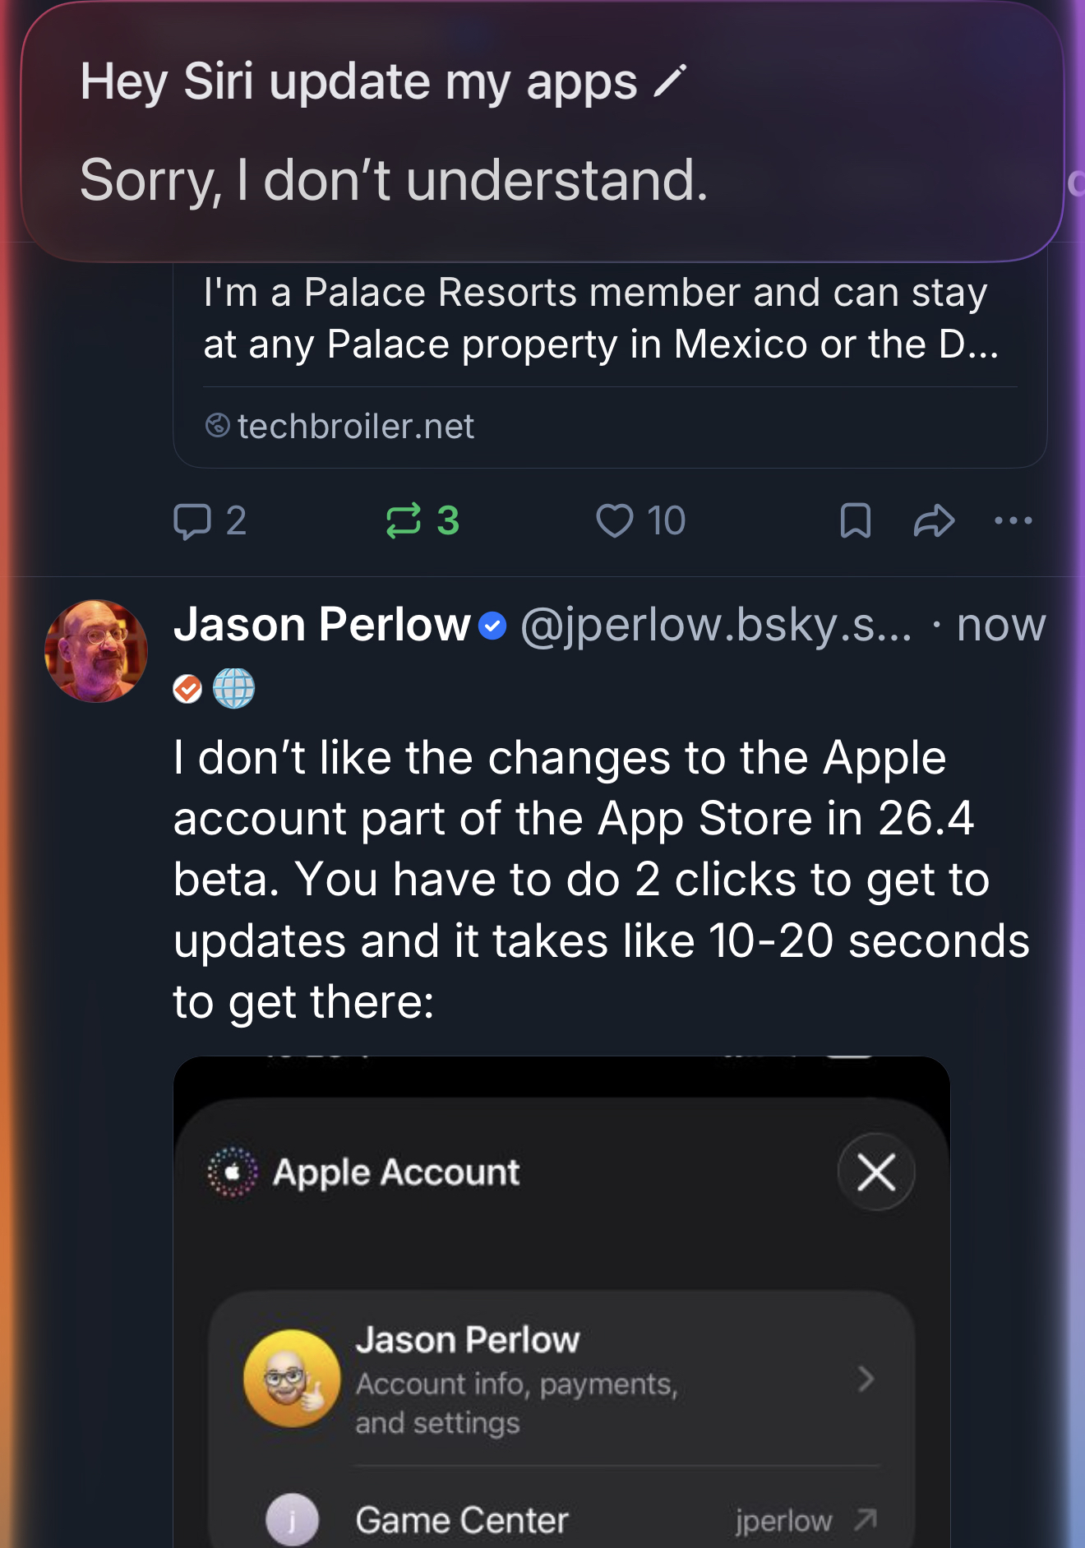Tap the blue verified checkmark badge
The height and width of the screenshot is (1548, 1085).
pyautogui.click(x=492, y=626)
